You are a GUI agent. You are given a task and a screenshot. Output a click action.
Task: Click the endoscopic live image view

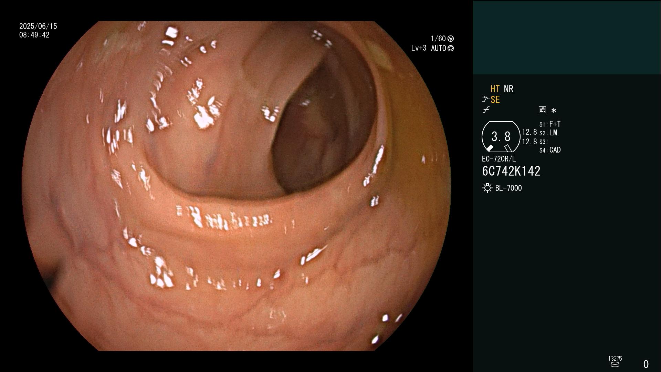236,186
